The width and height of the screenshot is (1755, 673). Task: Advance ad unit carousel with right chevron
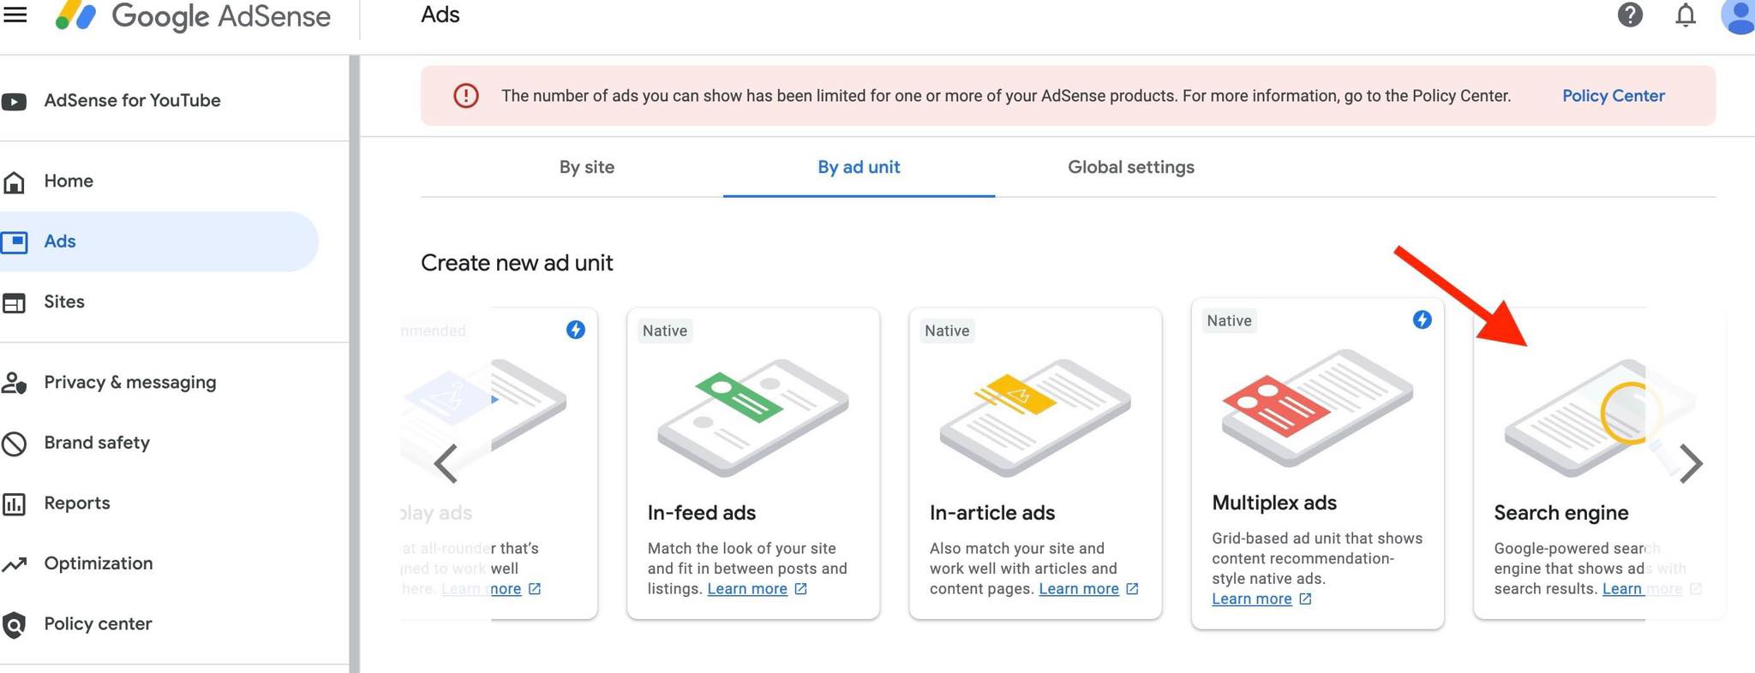pyautogui.click(x=1691, y=464)
